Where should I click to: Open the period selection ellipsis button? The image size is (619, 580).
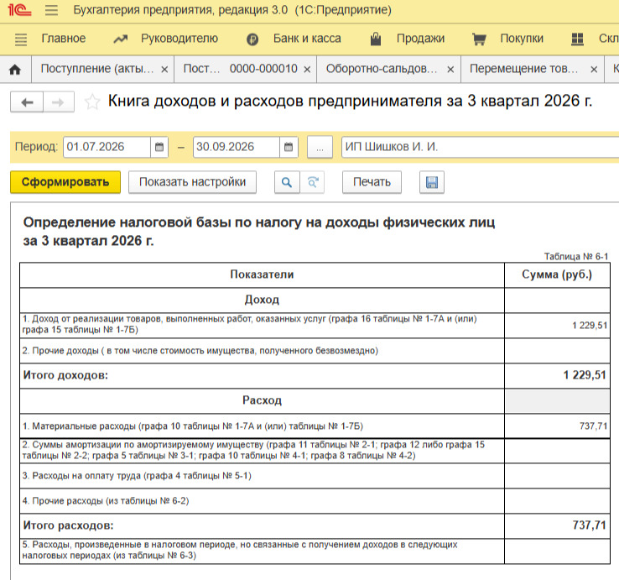[x=320, y=147]
